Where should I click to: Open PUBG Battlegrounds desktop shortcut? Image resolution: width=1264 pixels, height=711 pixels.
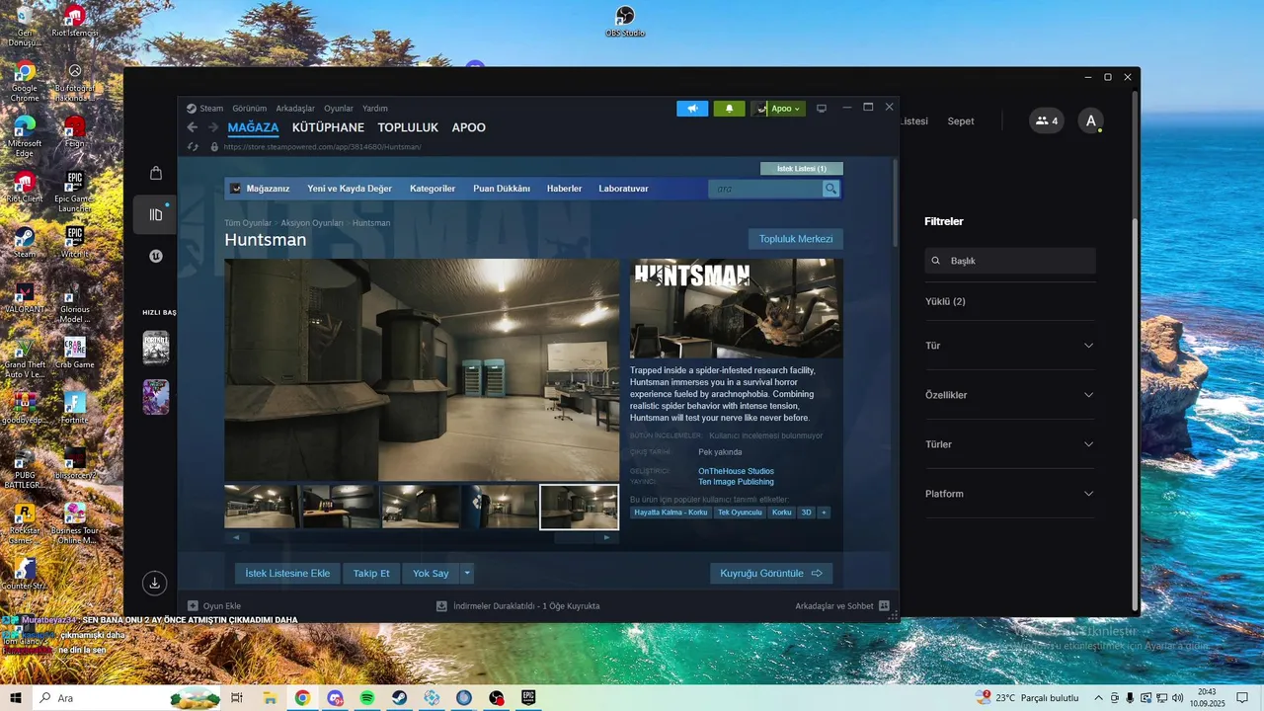coord(25,468)
